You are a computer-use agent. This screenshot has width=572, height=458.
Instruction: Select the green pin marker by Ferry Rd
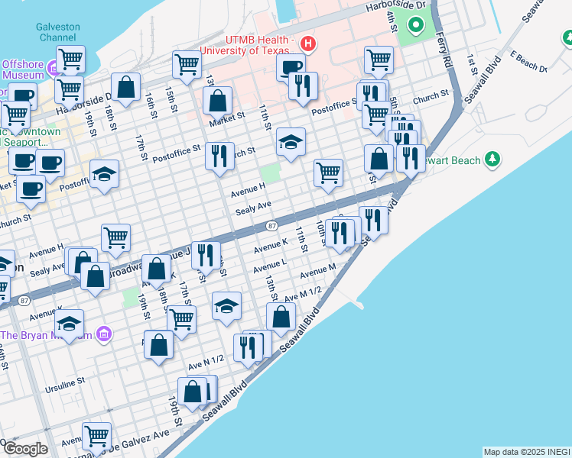click(x=416, y=27)
